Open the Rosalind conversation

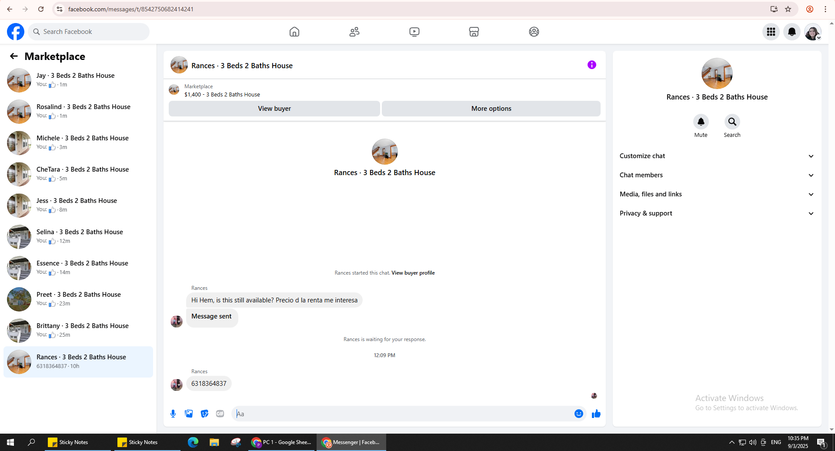(x=78, y=112)
